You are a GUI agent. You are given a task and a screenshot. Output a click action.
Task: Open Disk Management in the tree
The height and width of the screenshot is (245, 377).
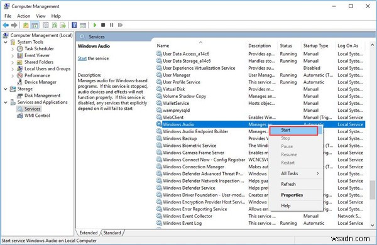(42, 95)
